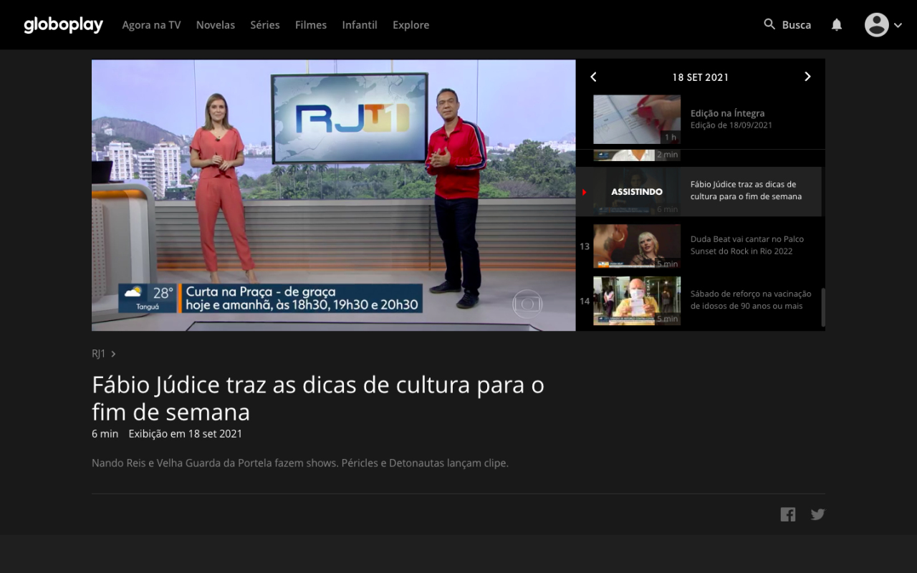Viewport: 917px width, 573px height.
Task: Select Filmes in navigation
Action: pyautogui.click(x=311, y=25)
